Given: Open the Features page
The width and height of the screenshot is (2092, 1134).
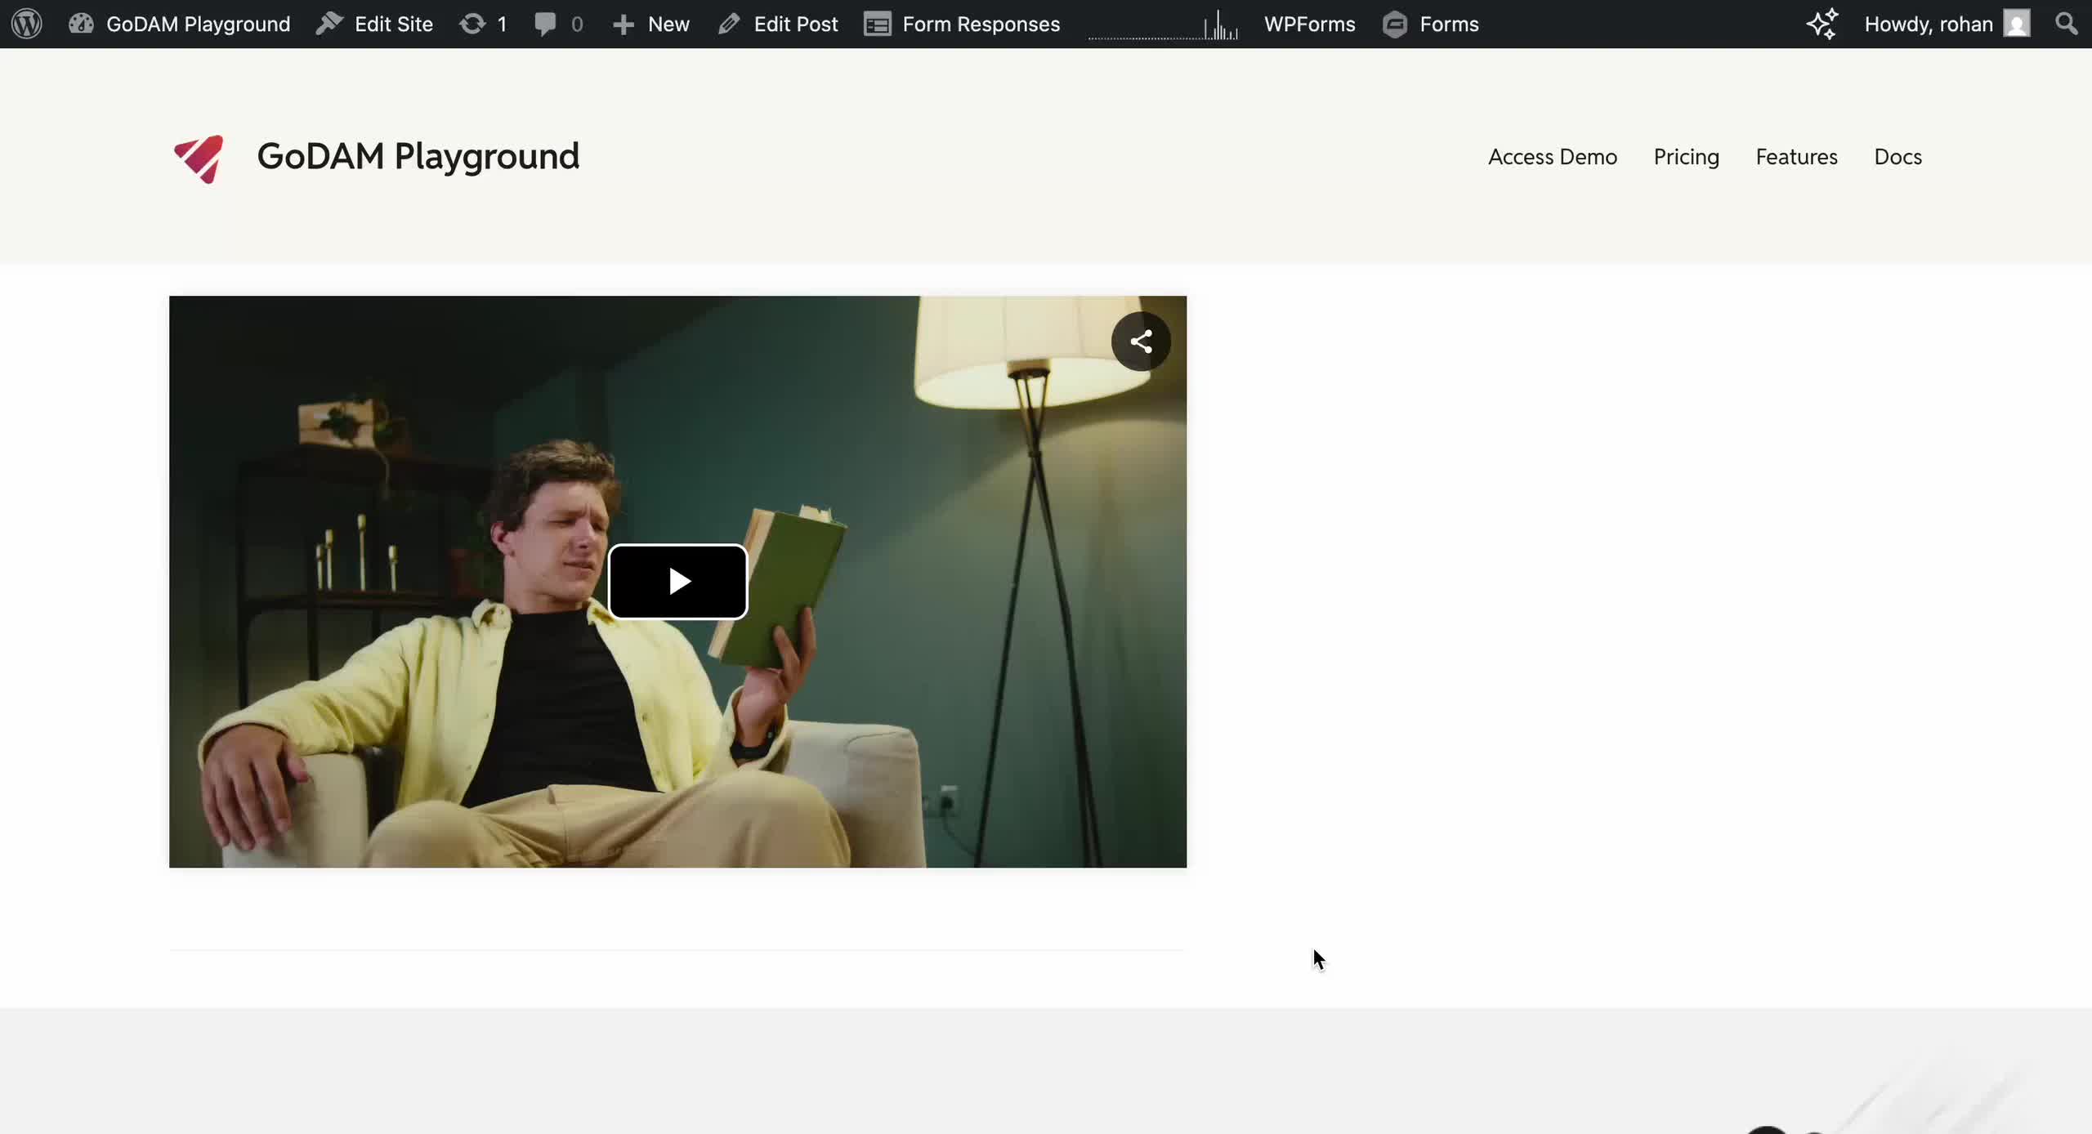Looking at the screenshot, I should point(1795,157).
